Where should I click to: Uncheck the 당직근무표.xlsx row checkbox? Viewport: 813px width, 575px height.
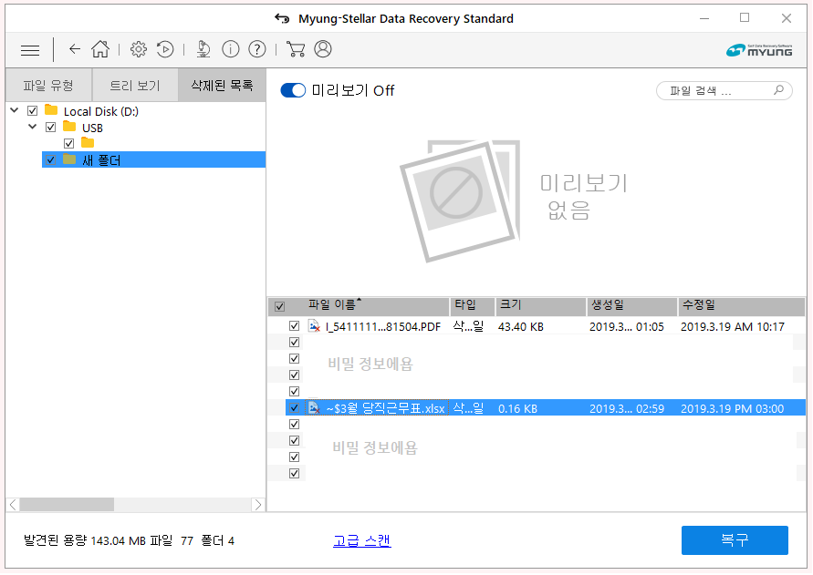tap(294, 407)
